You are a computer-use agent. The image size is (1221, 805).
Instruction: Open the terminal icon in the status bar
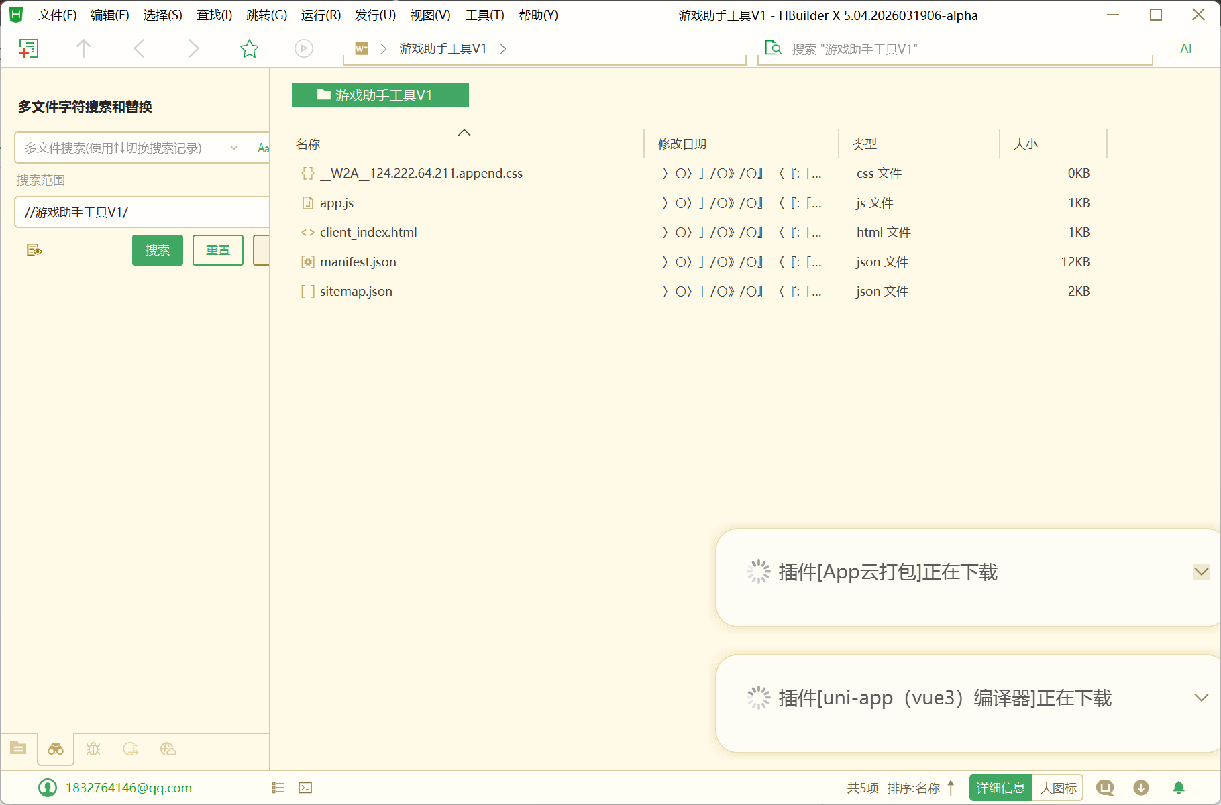(305, 788)
